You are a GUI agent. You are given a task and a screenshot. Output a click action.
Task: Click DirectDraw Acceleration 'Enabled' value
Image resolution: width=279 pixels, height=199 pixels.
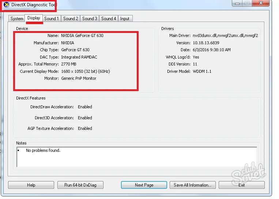pyautogui.click(x=85, y=107)
